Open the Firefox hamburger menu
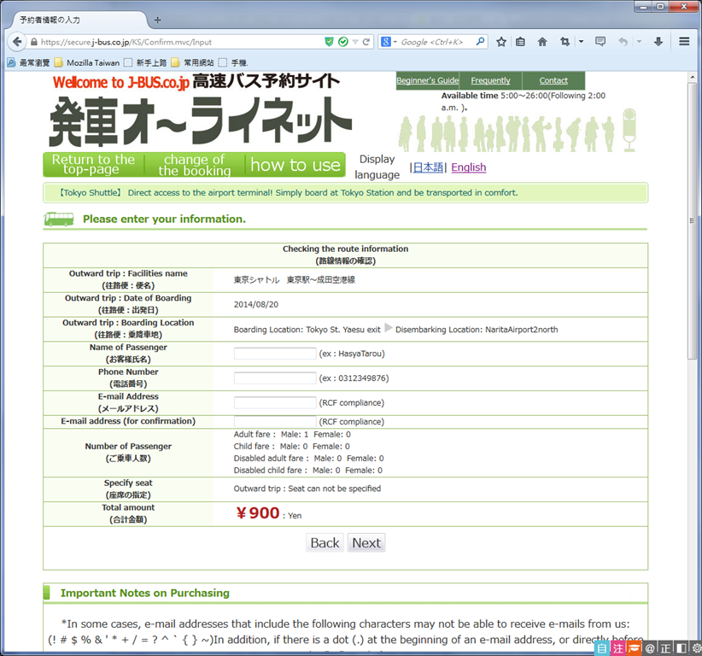The width and height of the screenshot is (702, 656). point(684,42)
